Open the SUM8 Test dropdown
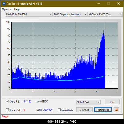Viewport: 124px width, 124px height. (x=89, y=102)
